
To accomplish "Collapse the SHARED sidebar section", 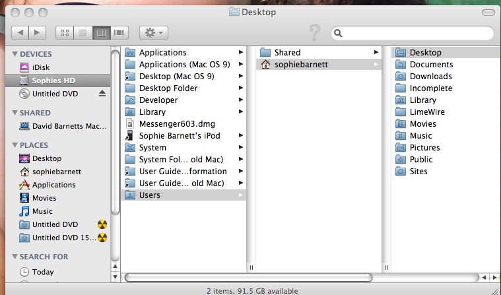I will click(15, 112).
